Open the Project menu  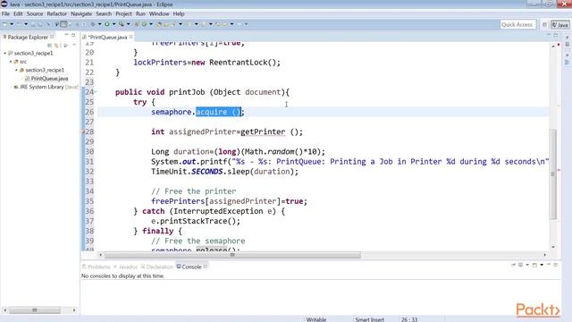(123, 14)
